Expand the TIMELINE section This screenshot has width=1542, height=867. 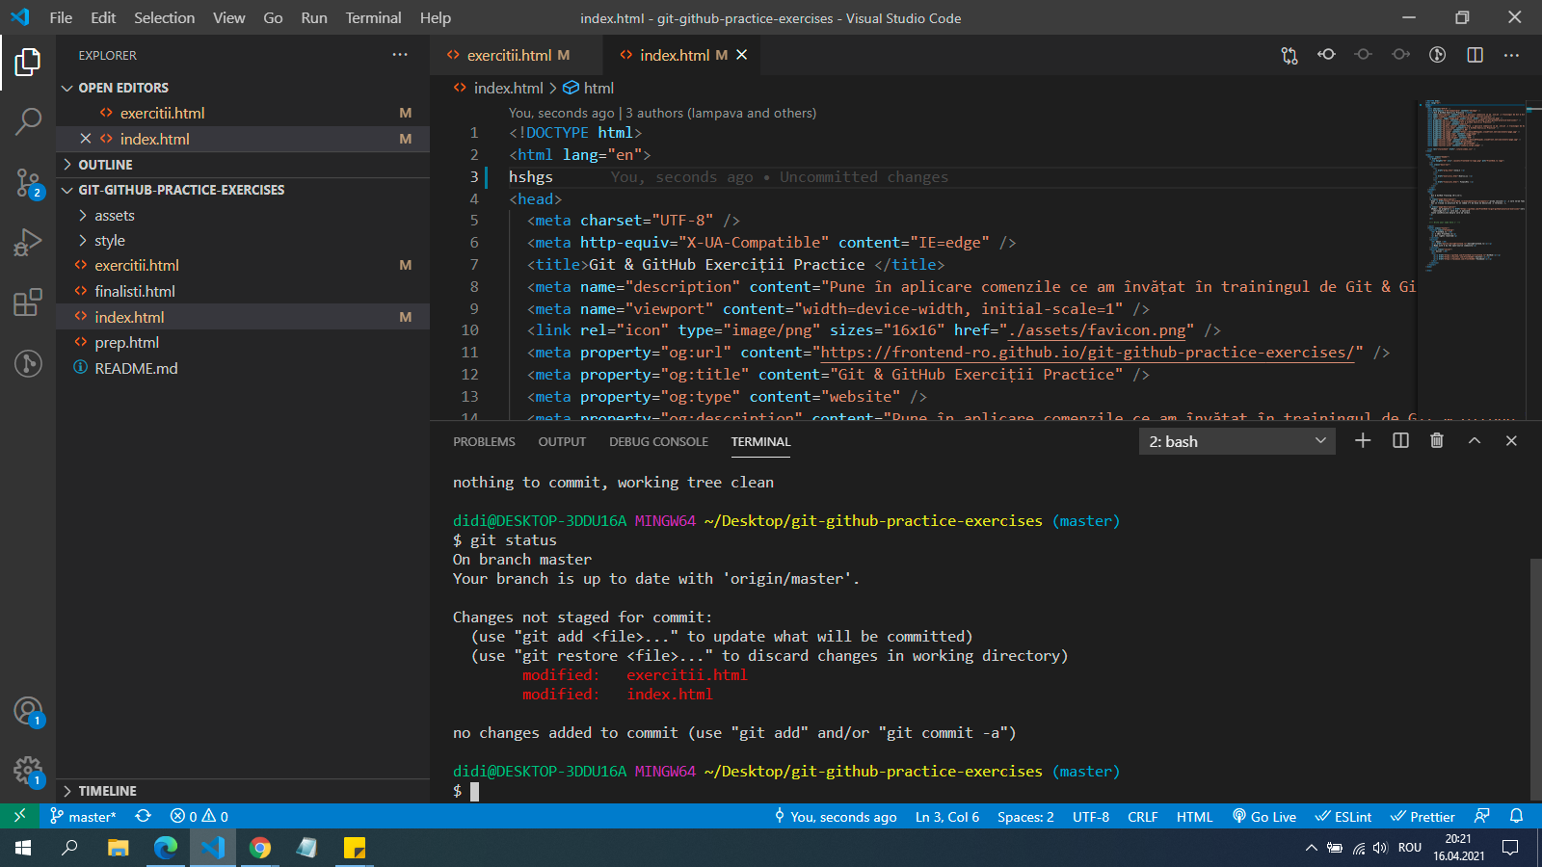107,791
